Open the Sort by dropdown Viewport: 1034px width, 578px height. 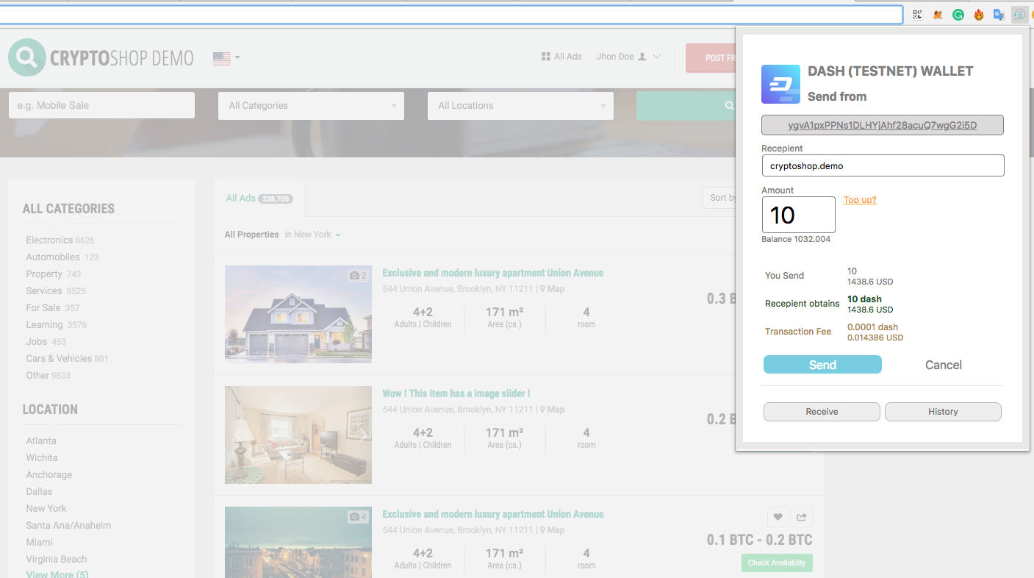(720, 197)
